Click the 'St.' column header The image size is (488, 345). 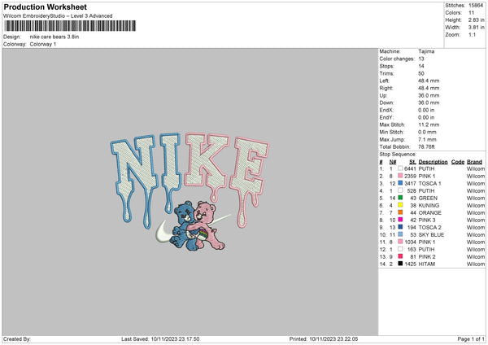(x=412, y=162)
